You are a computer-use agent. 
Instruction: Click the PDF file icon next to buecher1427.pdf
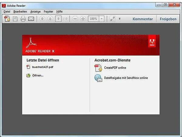[28, 67]
